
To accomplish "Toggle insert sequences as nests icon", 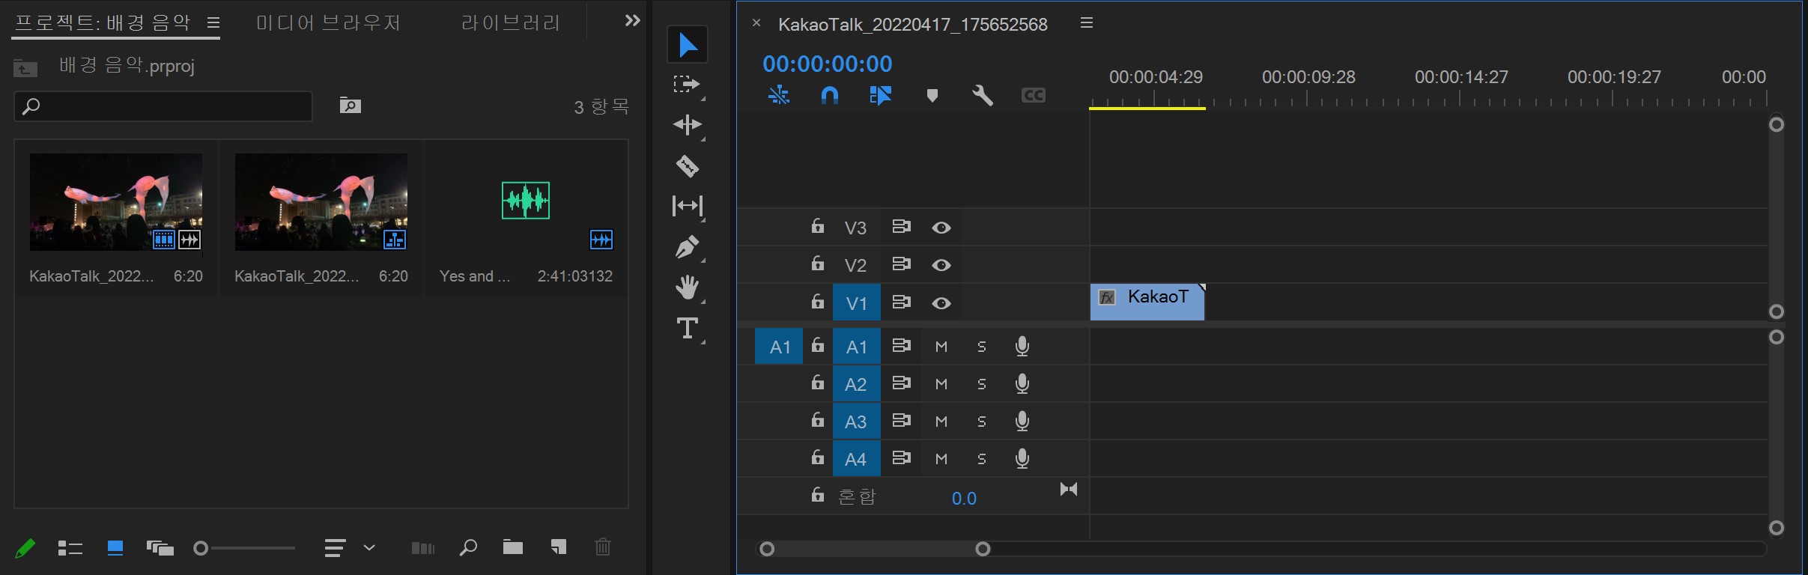I will [779, 95].
